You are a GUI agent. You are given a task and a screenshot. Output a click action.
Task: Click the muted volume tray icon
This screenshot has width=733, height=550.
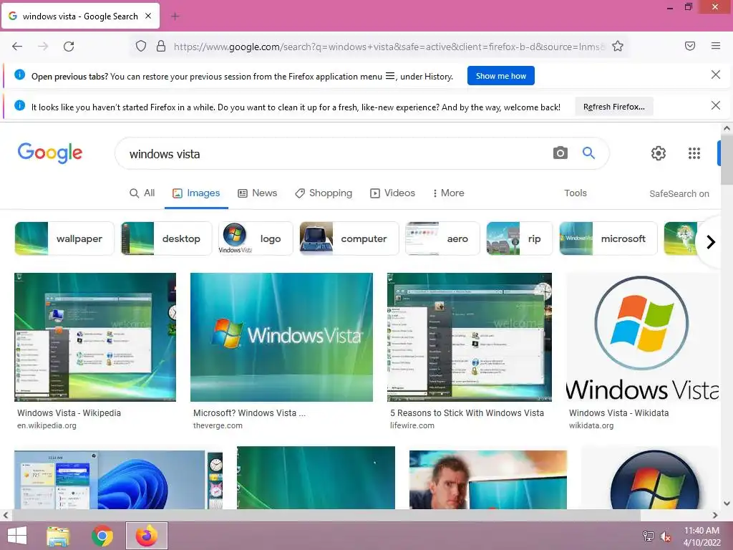point(665,536)
